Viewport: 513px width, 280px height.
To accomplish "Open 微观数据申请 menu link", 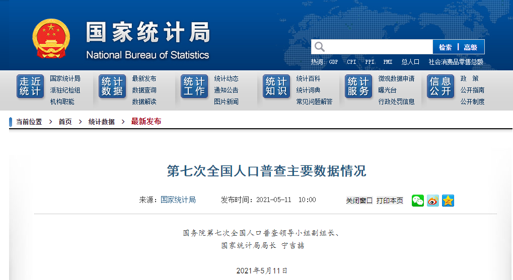I will [x=397, y=78].
